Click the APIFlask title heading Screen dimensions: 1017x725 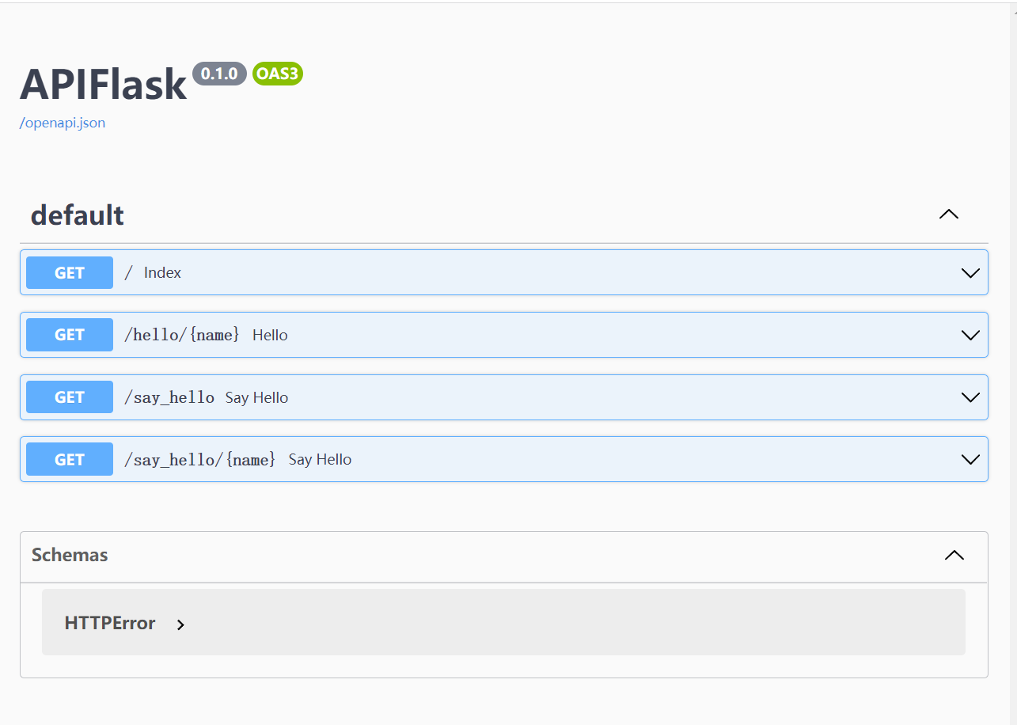(103, 85)
